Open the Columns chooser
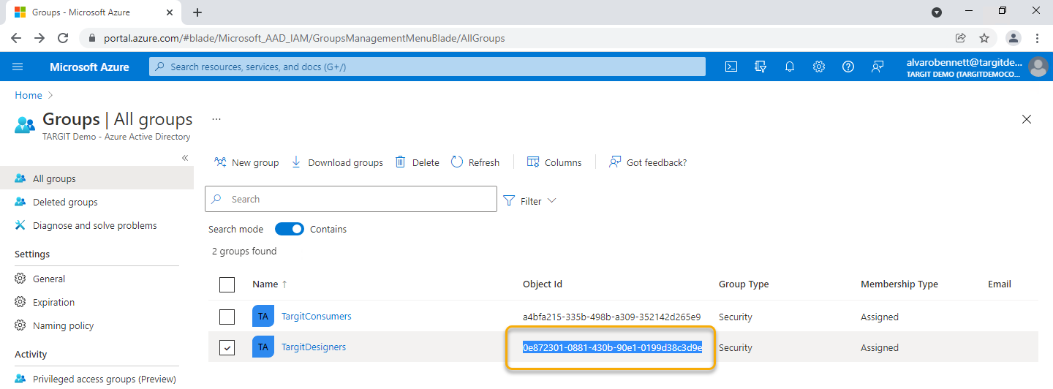1053x389 pixels. (554, 162)
